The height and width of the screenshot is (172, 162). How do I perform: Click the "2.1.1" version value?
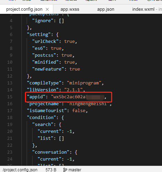73,90
